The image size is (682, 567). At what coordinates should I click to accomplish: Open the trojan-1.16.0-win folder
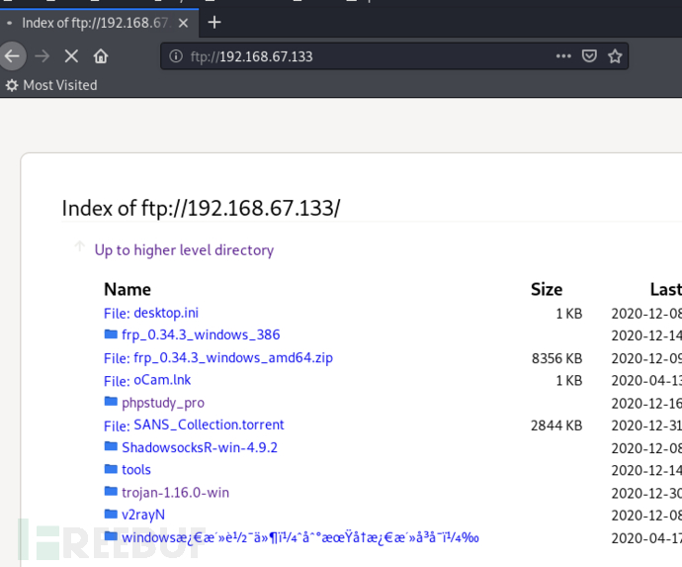[175, 492]
